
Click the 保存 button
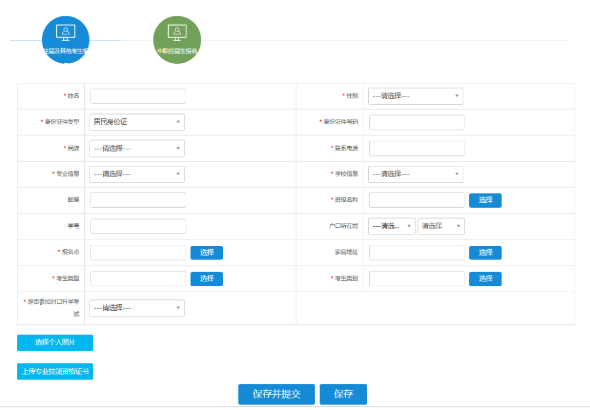click(x=343, y=394)
